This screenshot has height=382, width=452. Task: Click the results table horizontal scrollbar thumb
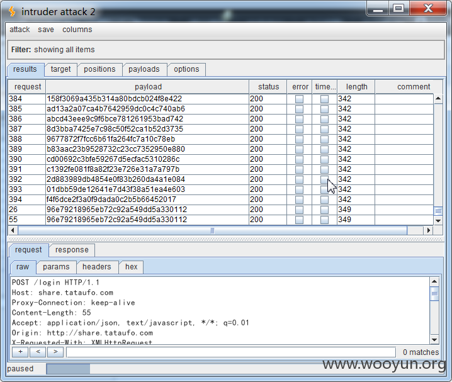[212, 230]
